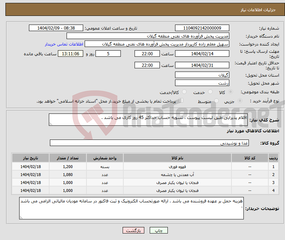Focus the توضیحات خریدار text area
This screenshot has width=285, height=240.
point(132,208)
